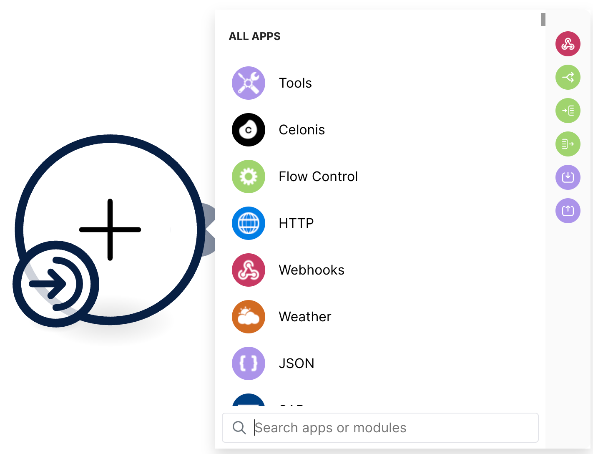Select the Tools app icon
Image resolution: width=593 pixels, height=454 pixels.
tap(249, 83)
